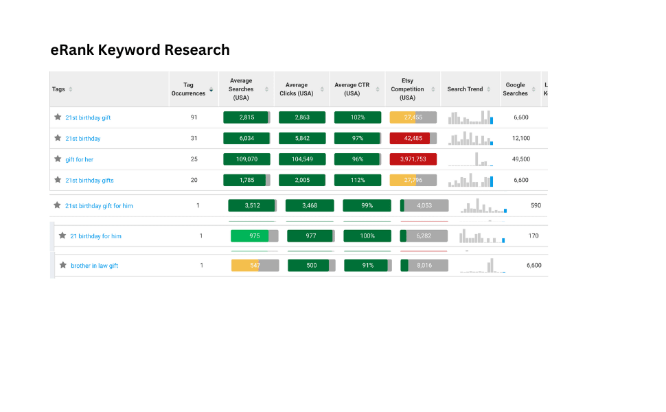Viewport: 666px width, 412px height.
Task: Star the "21st birthday gifts" keyword
Action: tap(58, 180)
